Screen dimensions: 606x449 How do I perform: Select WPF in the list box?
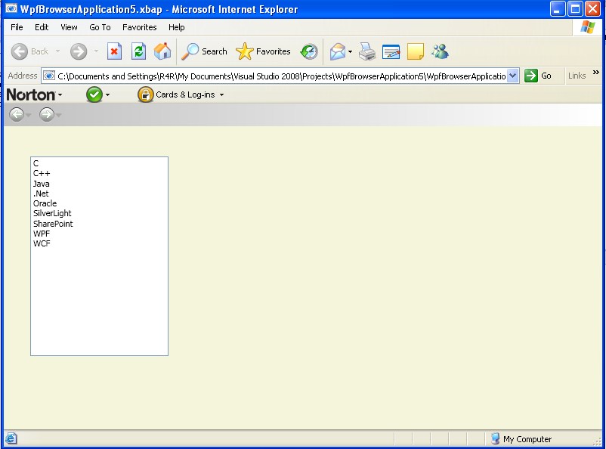click(42, 234)
